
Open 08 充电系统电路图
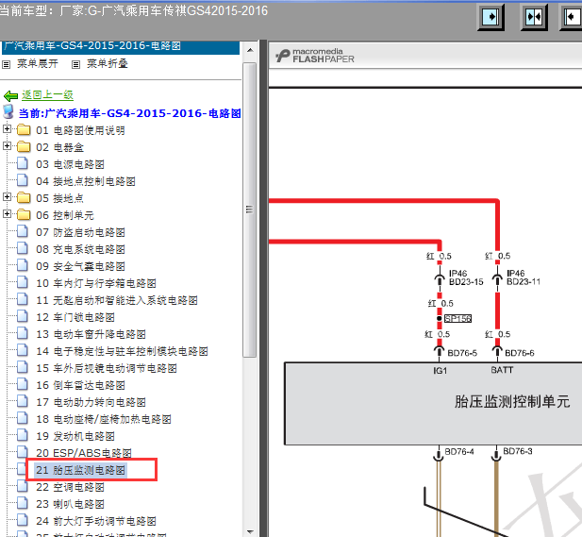80,249
